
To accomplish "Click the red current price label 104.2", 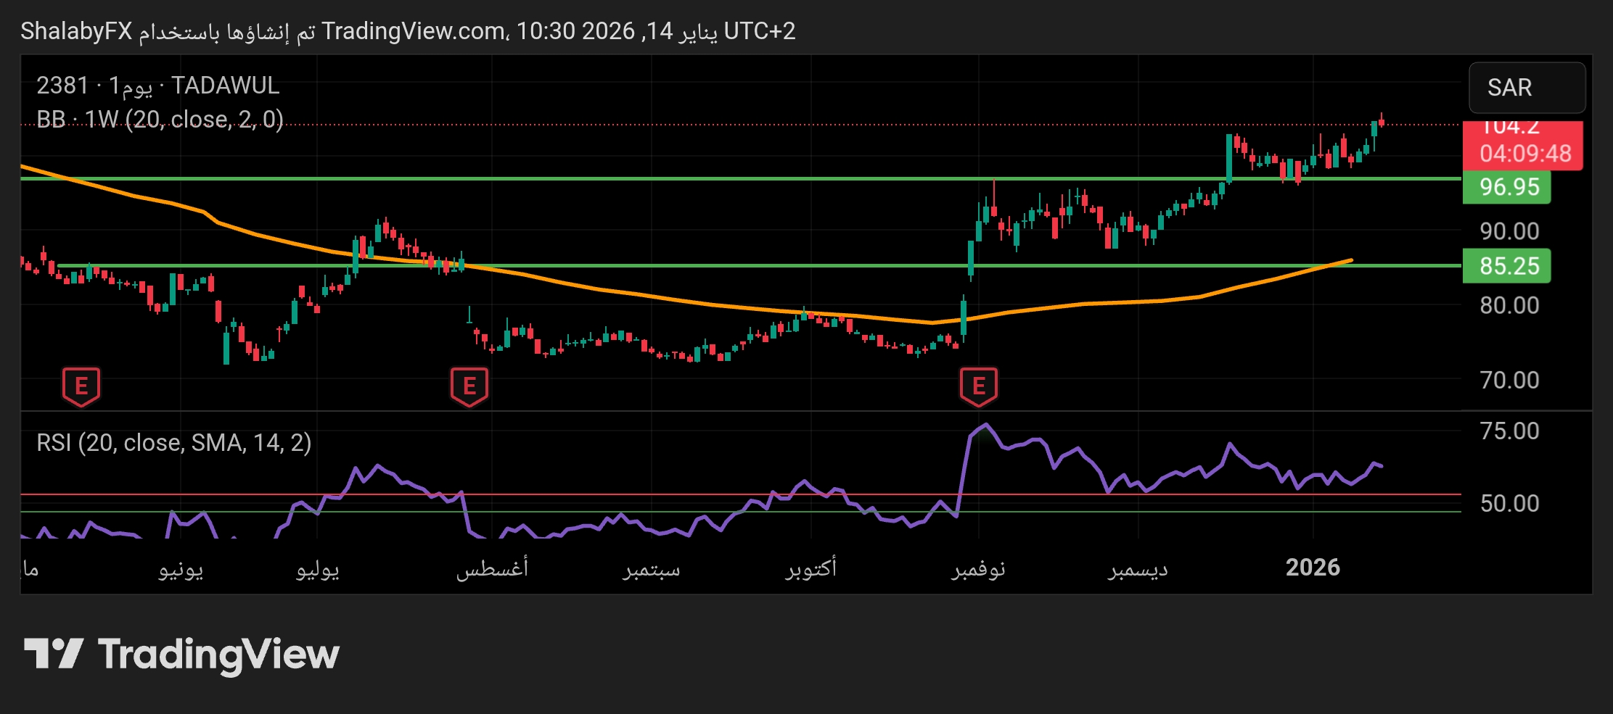I will pyautogui.click(x=1521, y=129).
